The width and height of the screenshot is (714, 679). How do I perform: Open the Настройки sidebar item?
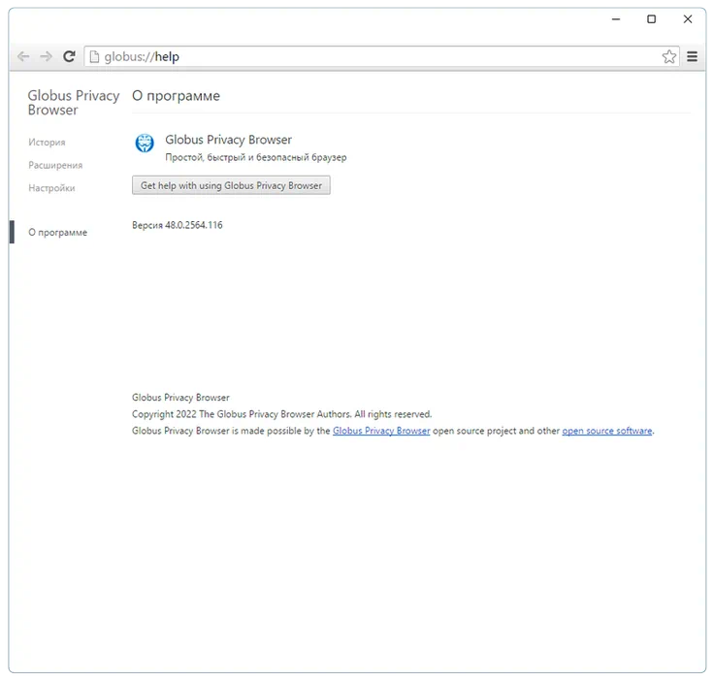point(51,187)
